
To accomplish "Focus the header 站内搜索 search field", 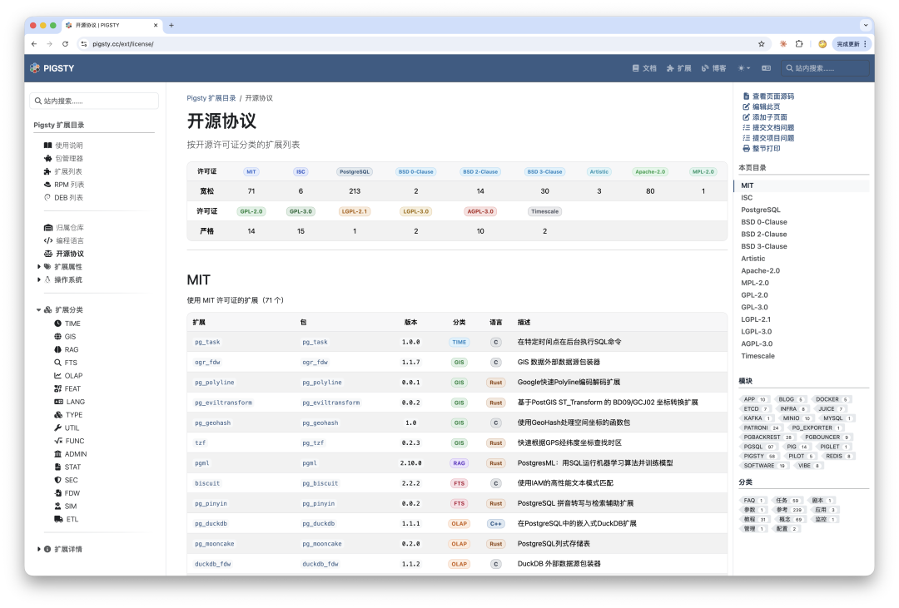I will 824,68.
